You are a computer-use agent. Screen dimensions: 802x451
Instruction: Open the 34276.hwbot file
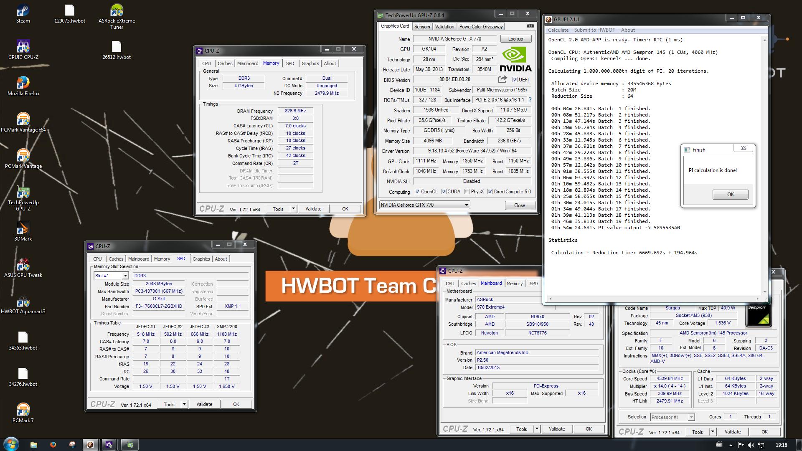coord(23,377)
